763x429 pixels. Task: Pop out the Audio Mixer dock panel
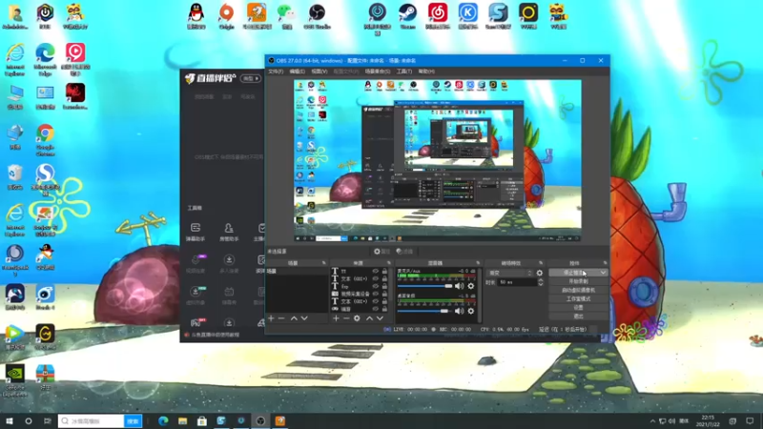(x=478, y=263)
